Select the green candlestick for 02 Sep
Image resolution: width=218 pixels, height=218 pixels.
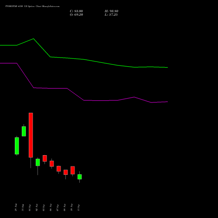(x=38, y=162)
